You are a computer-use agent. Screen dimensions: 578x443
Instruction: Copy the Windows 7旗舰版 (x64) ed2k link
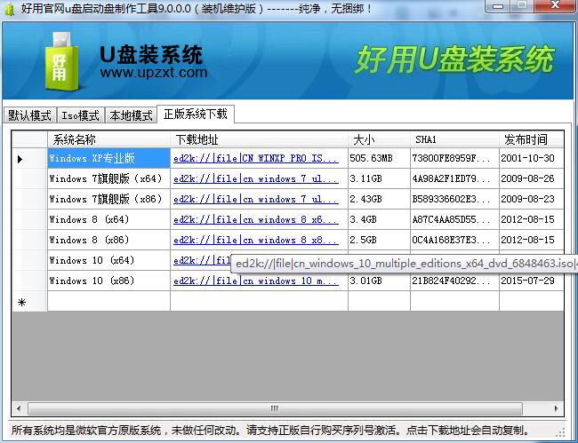coord(256,178)
